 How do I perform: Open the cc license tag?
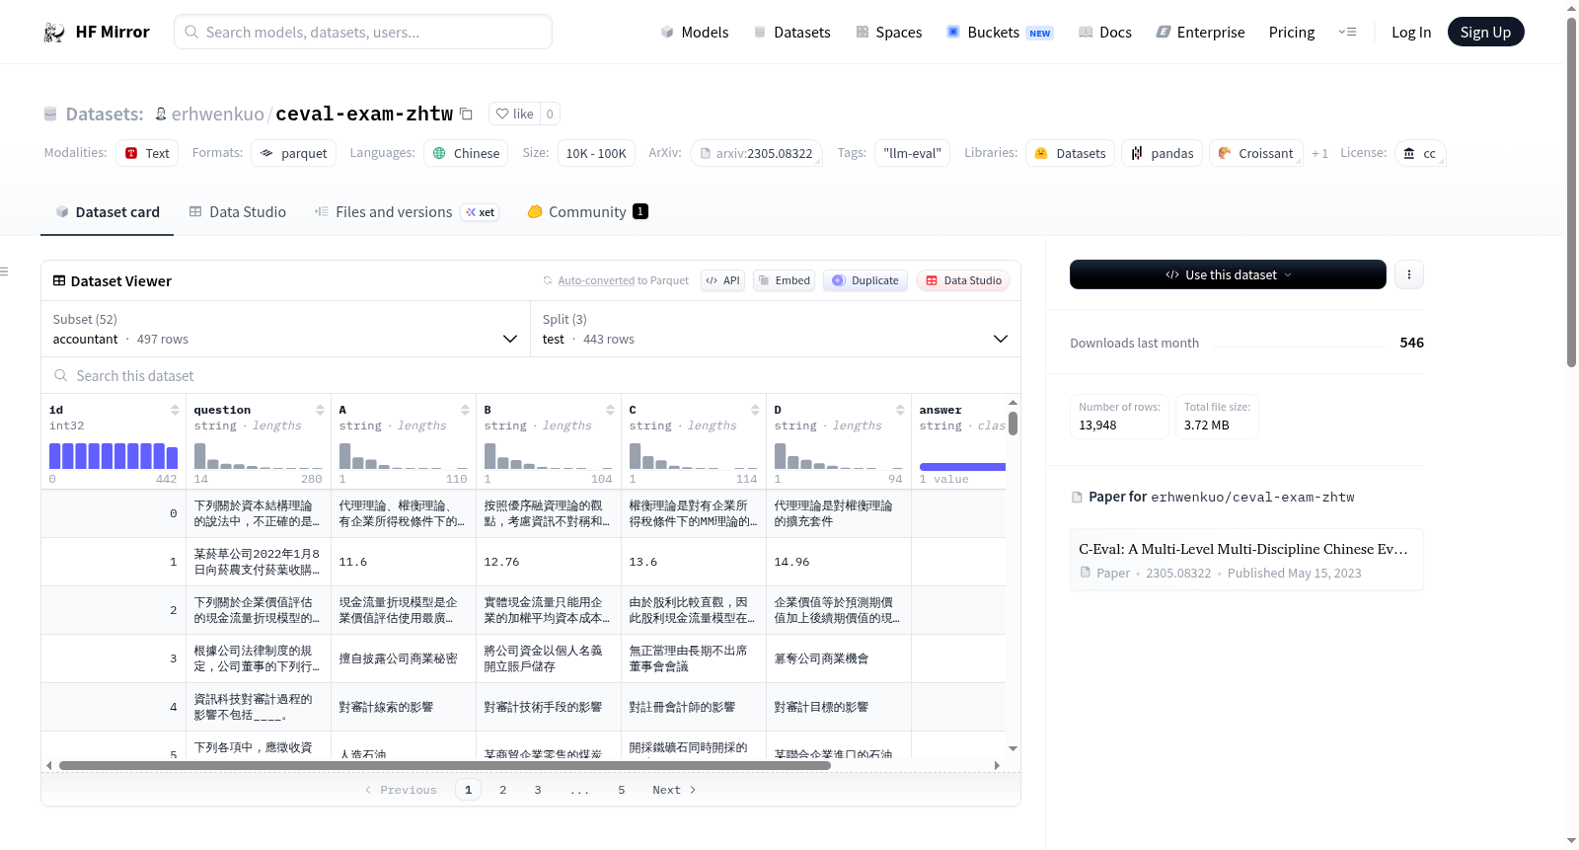tap(1420, 153)
